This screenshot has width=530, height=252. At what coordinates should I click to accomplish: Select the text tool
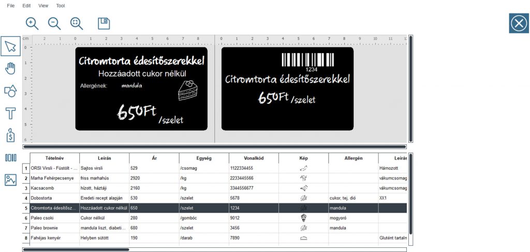[10, 113]
